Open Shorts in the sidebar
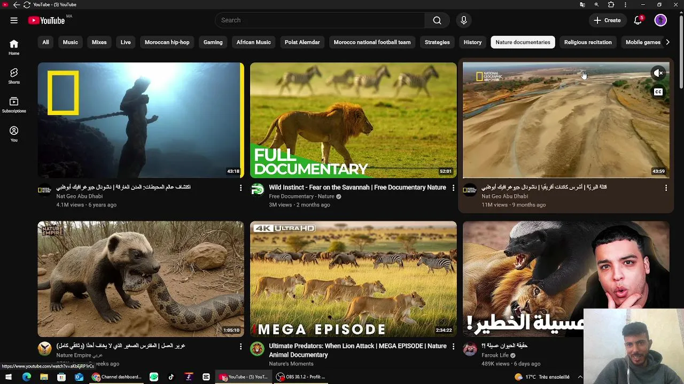The width and height of the screenshot is (684, 384). click(14, 76)
